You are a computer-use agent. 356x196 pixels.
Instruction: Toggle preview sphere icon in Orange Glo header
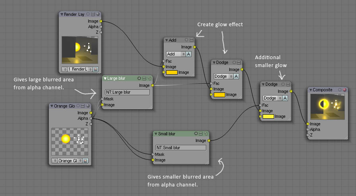click(x=88, y=106)
